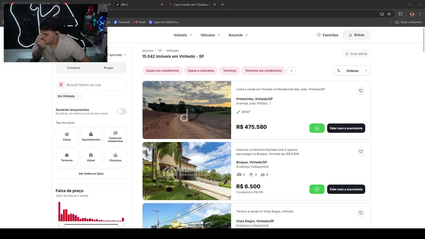
Task: Filter by Casas e sobrados chip
Action: pos(201,71)
